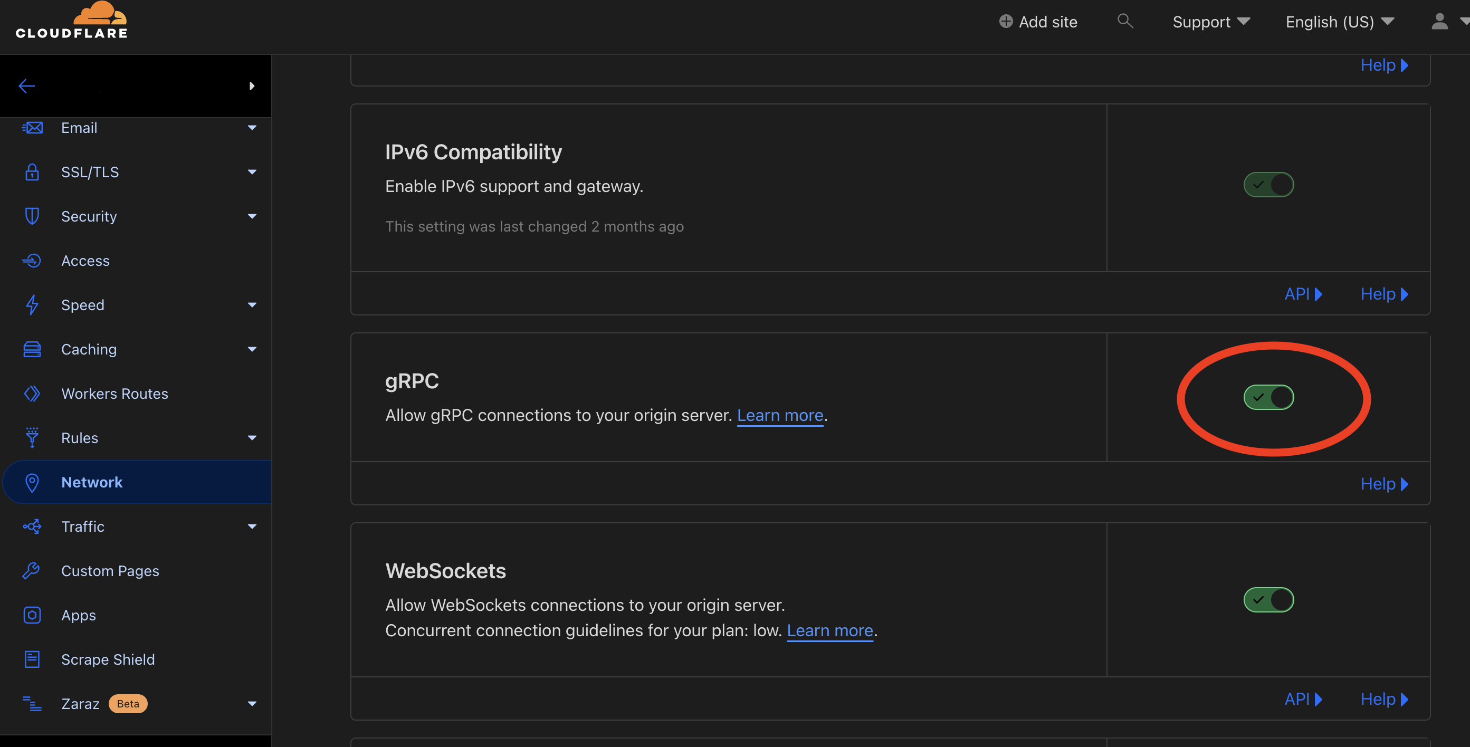Screen dimensions: 1470x747
Task: Click the Apps icon in sidebar
Action: tap(32, 615)
